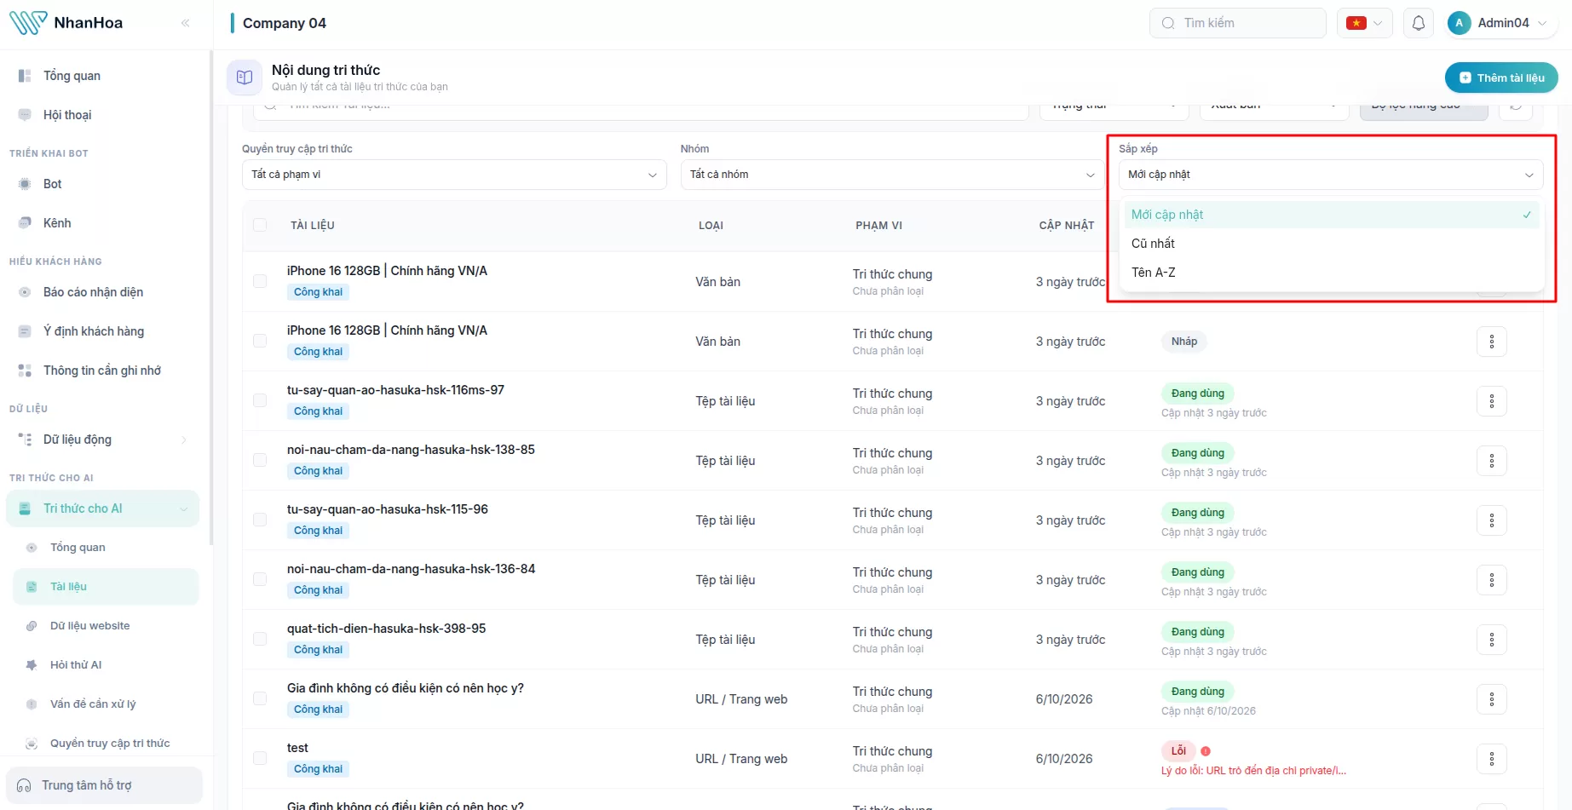
Task: Choose the Cũ nhất sort option
Action: click(1331, 244)
